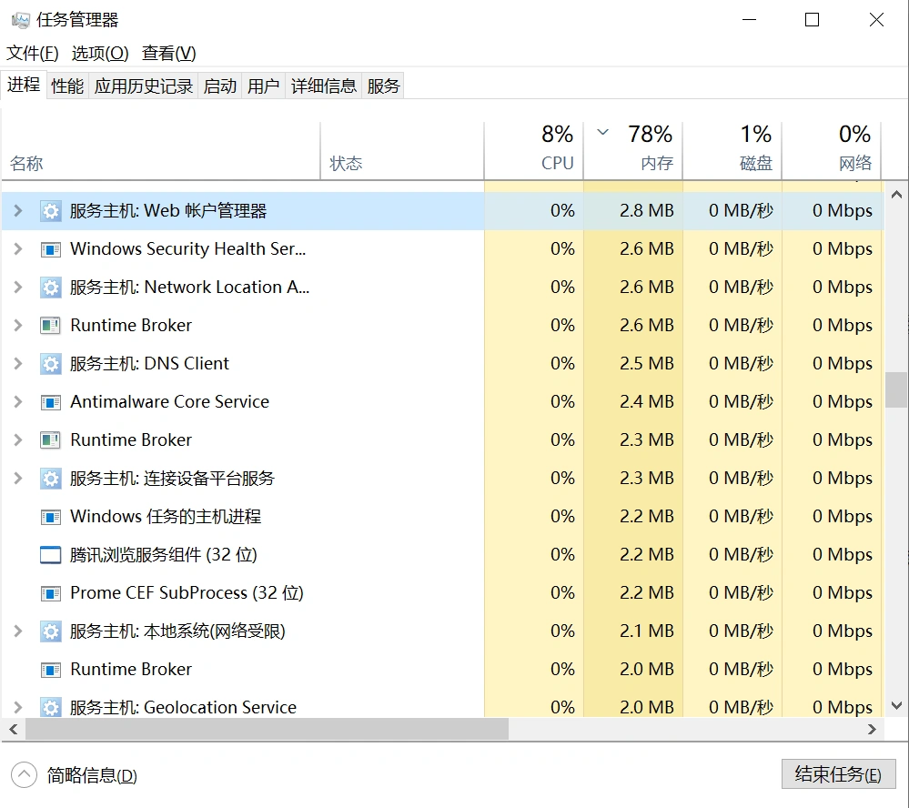Click the DNS Client service gear icon

tap(50, 363)
